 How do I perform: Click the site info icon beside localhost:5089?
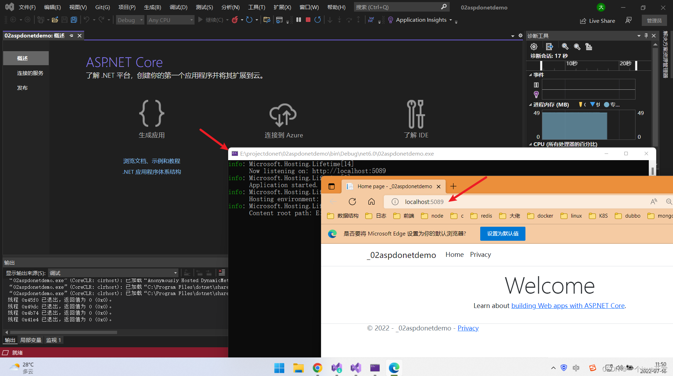pos(395,201)
